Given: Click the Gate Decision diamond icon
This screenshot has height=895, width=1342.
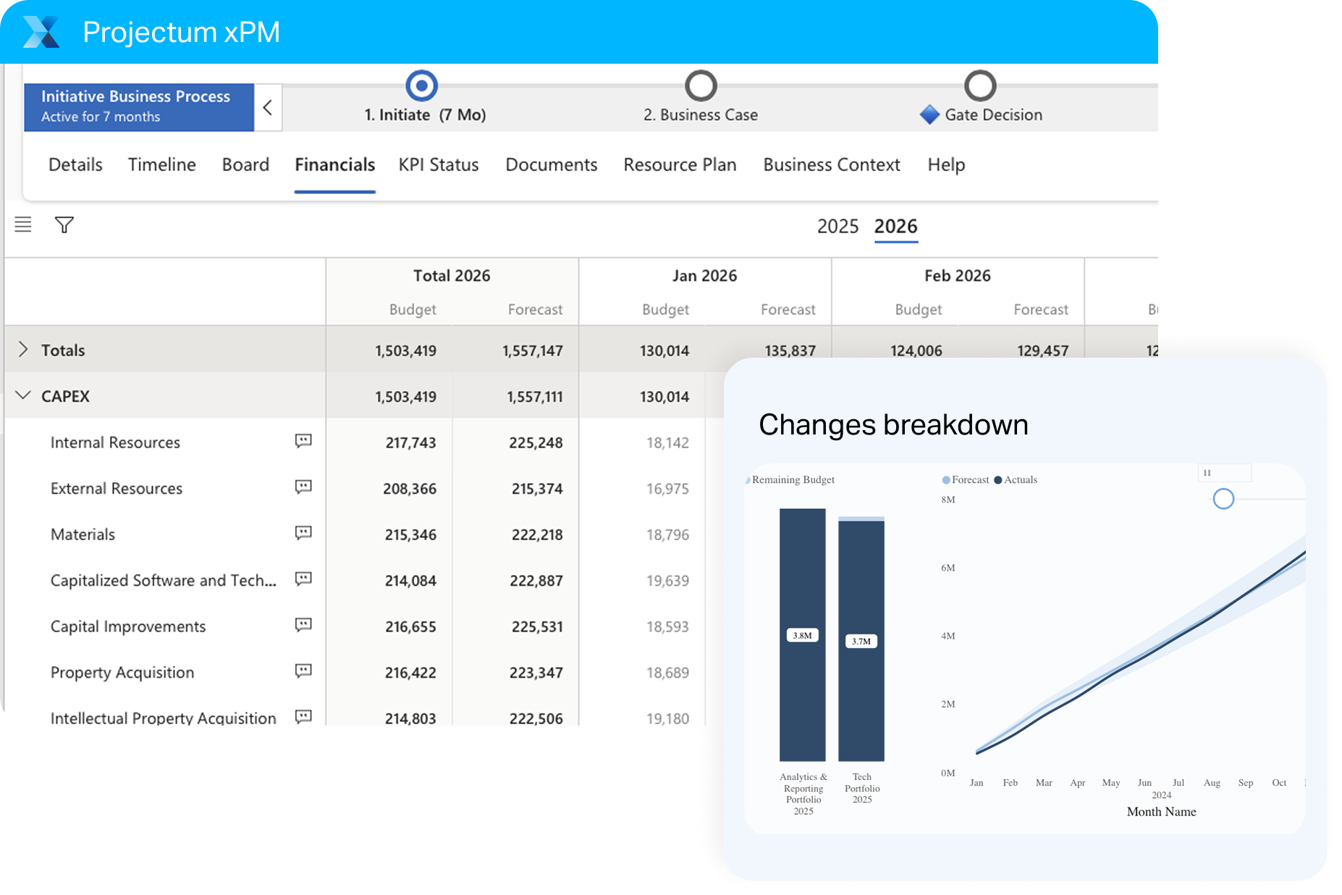Looking at the screenshot, I should 929,114.
